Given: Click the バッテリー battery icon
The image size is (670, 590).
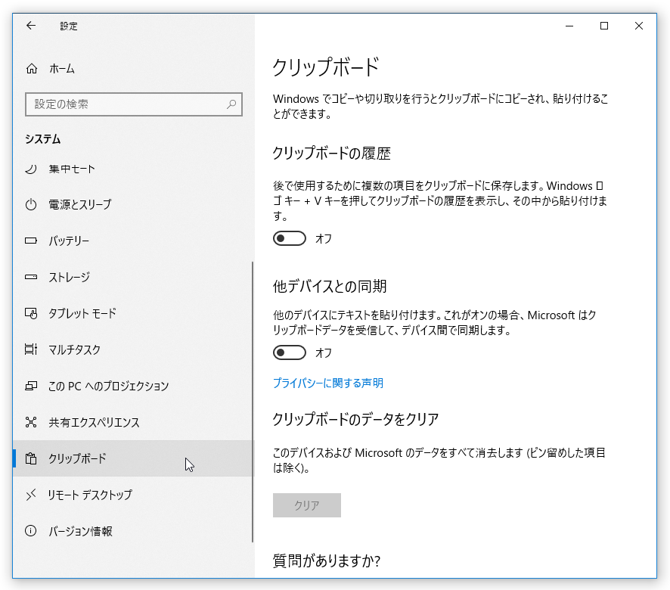Looking at the screenshot, I should (31, 241).
